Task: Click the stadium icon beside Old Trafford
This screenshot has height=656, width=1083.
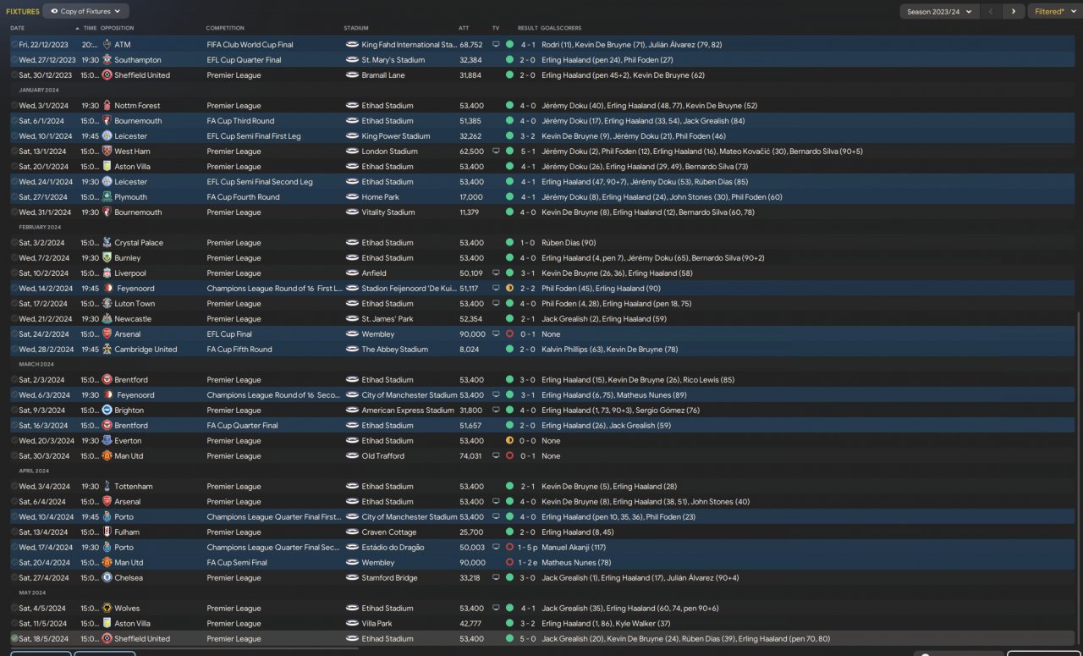Action: (x=352, y=456)
